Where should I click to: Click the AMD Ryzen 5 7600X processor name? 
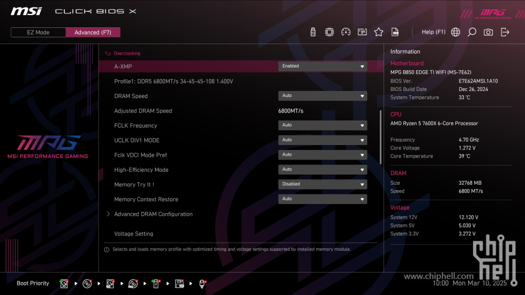click(x=434, y=124)
